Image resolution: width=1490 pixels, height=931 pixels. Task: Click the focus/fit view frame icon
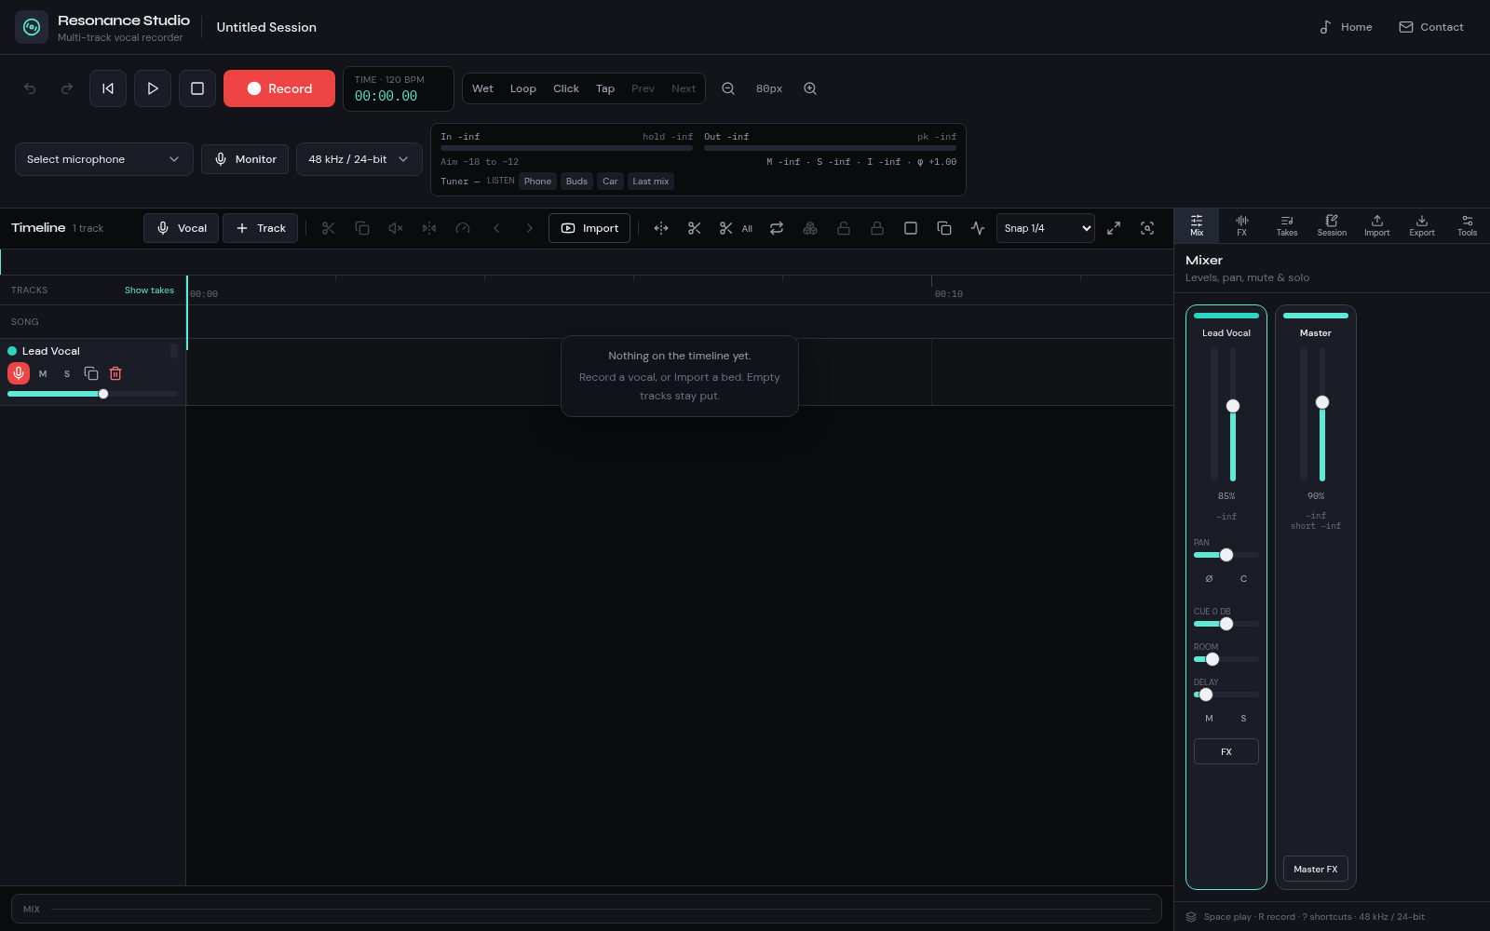tap(1147, 228)
